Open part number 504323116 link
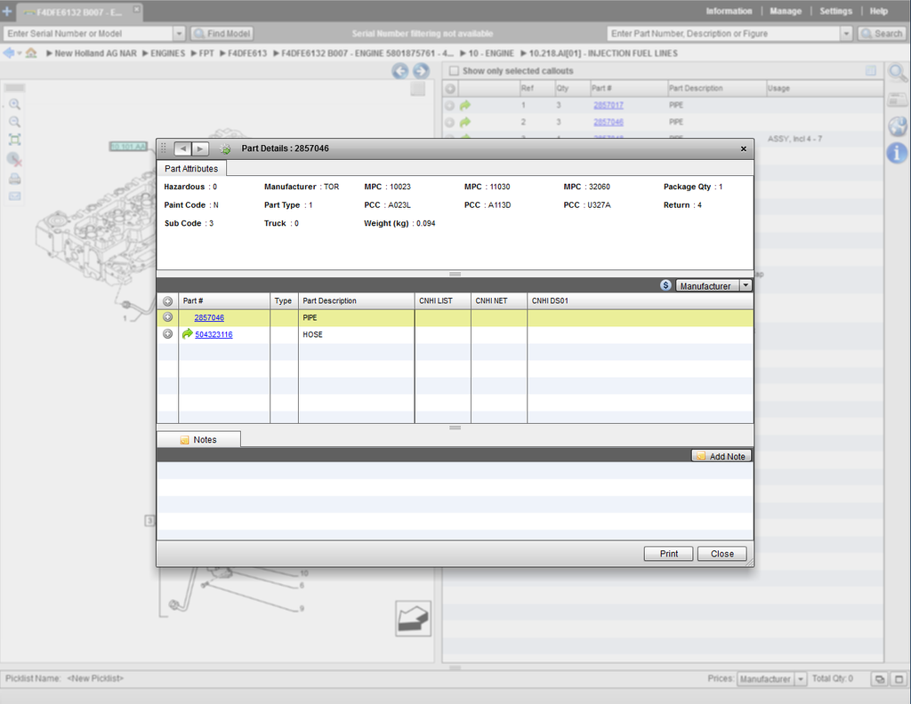 tap(214, 334)
